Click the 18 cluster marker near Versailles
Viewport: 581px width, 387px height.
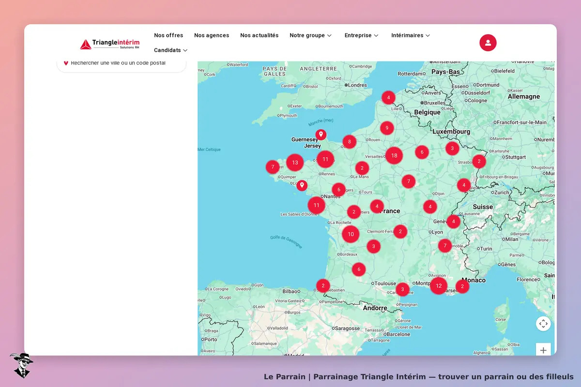tap(394, 155)
